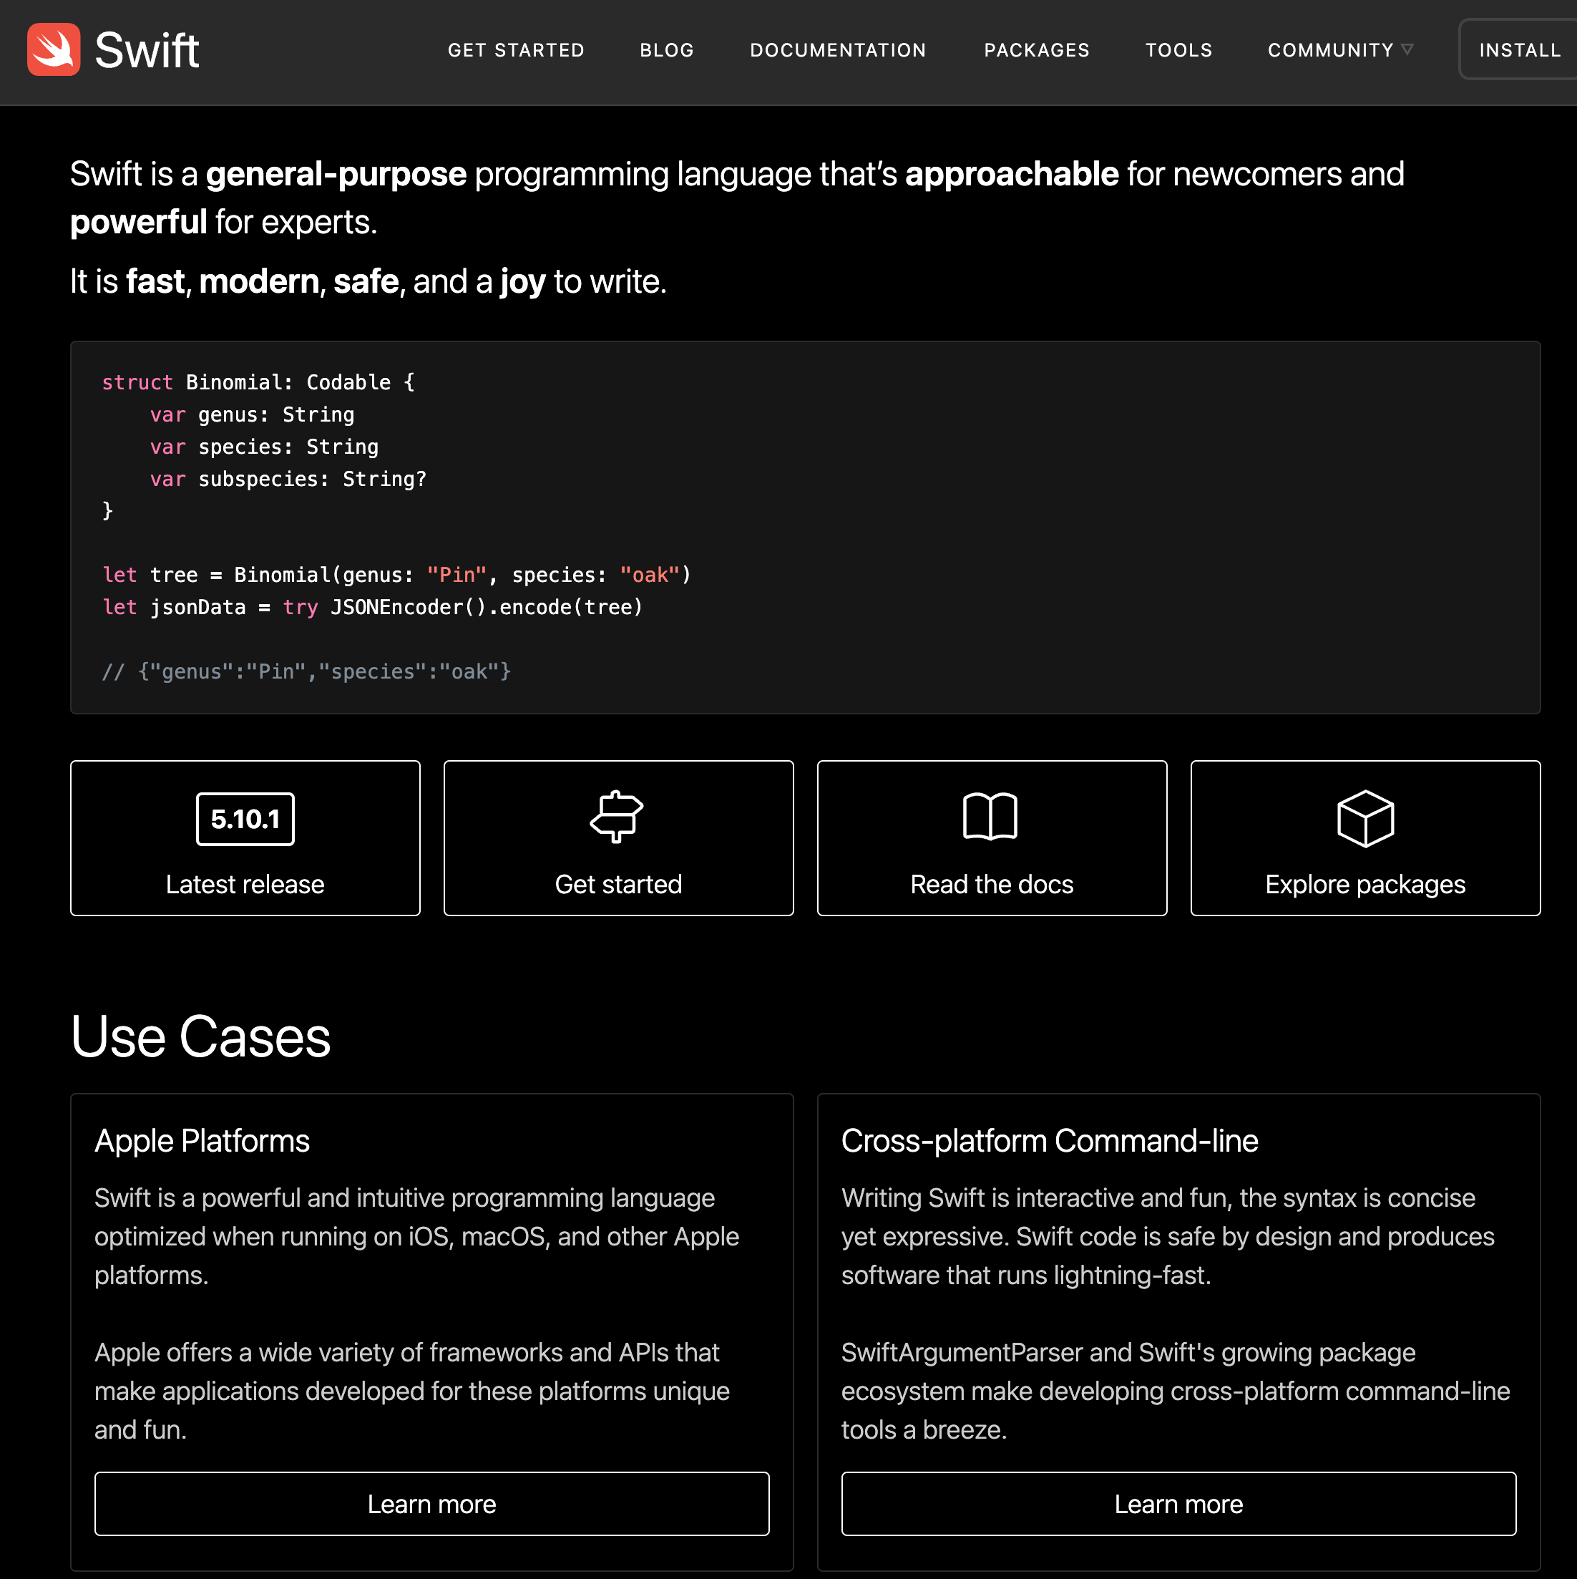Go to the Documentation nav item
Viewport: 1577px width, 1579px height.
click(838, 50)
